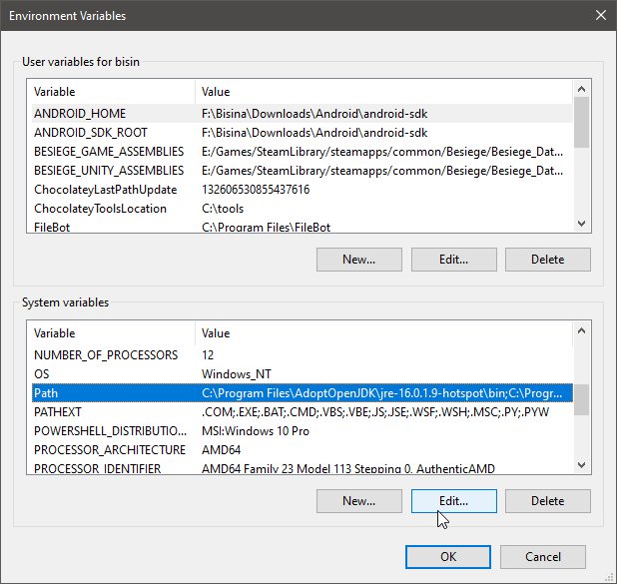Close the Environment Variables dialog
Screen dimensions: 617x584
[x=600, y=15]
